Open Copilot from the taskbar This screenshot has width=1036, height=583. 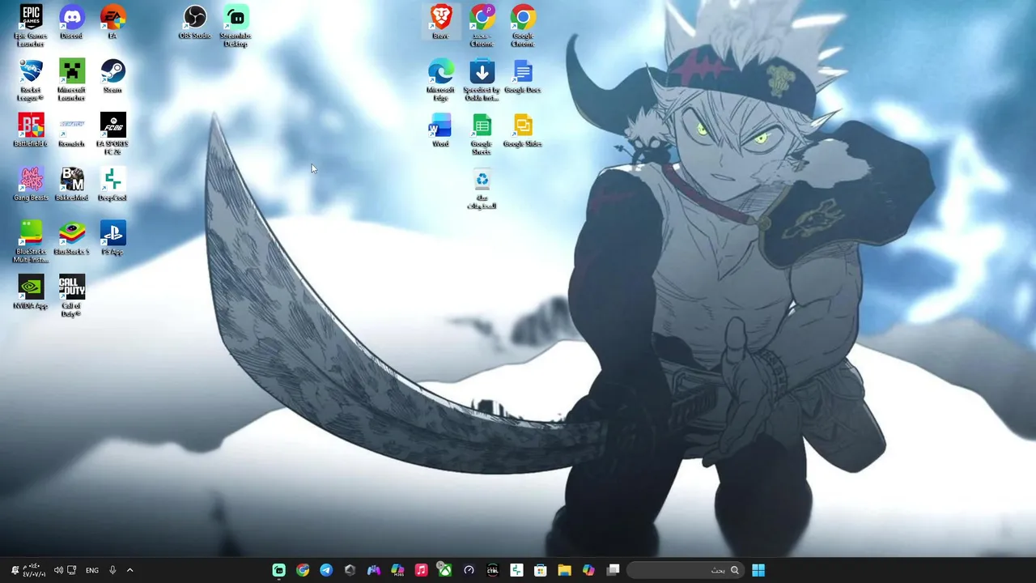(588, 570)
